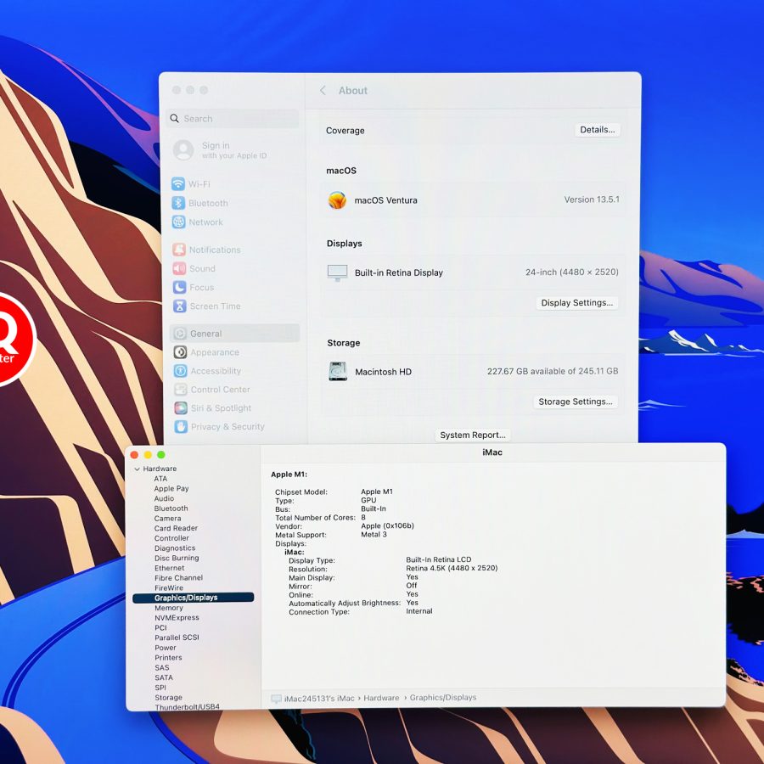The width and height of the screenshot is (764, 764).
Task: Click the Built-in Retina Display monitor icon
Action: (x=338, y=272)
